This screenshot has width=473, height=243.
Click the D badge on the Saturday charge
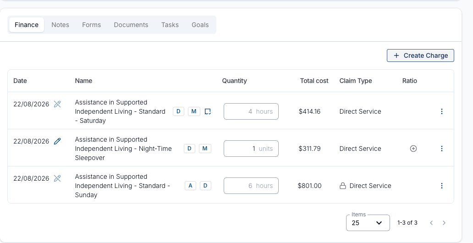point(178,111)
